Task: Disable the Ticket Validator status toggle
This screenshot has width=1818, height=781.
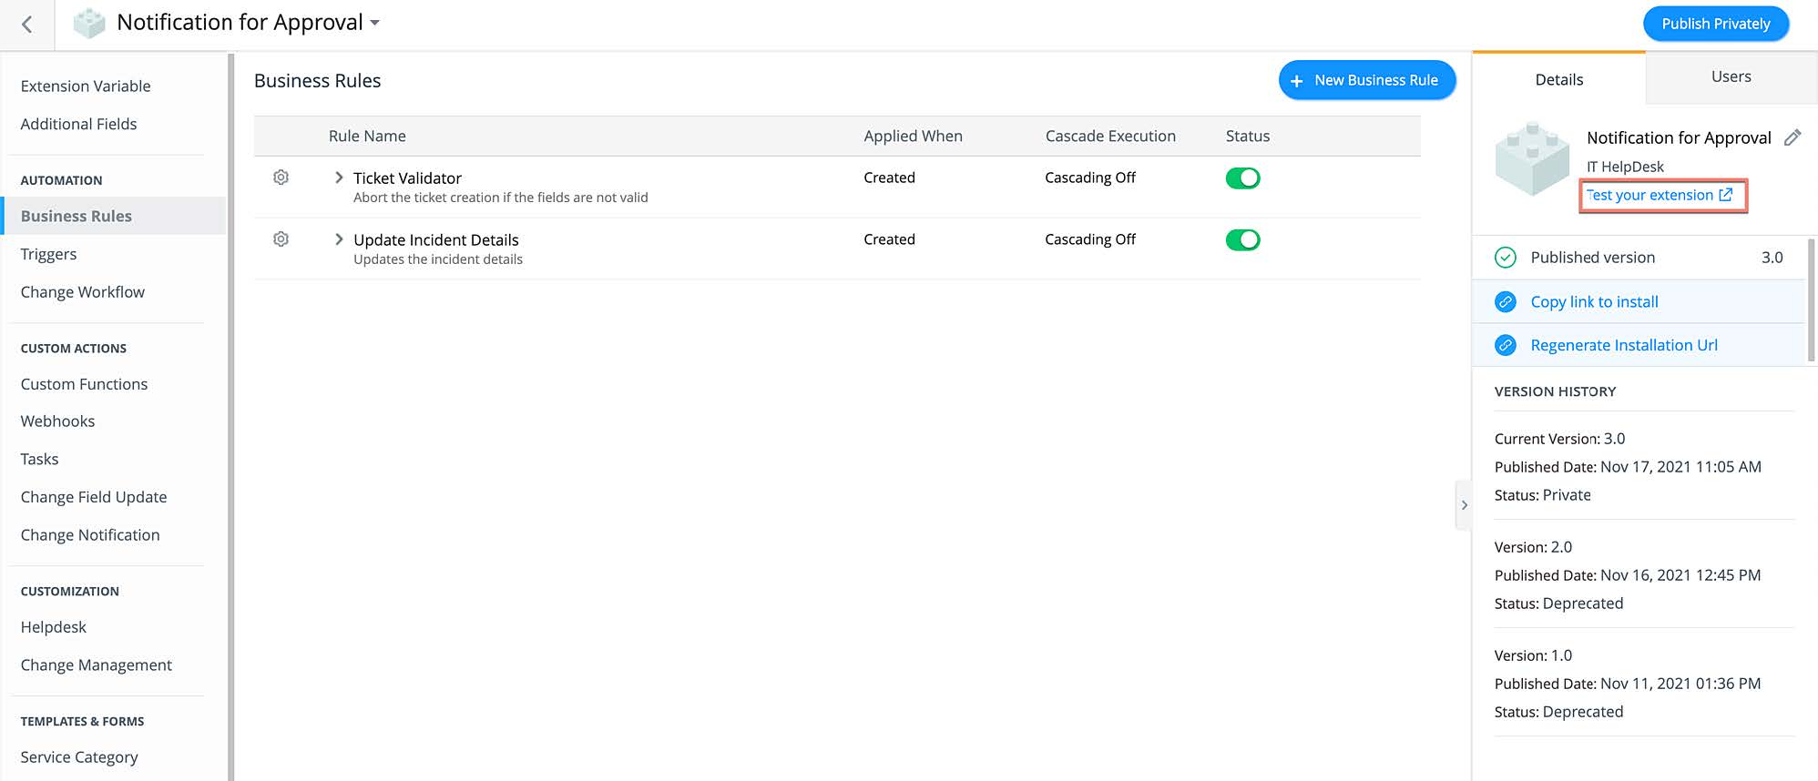Action: (x=1242, y=178)
